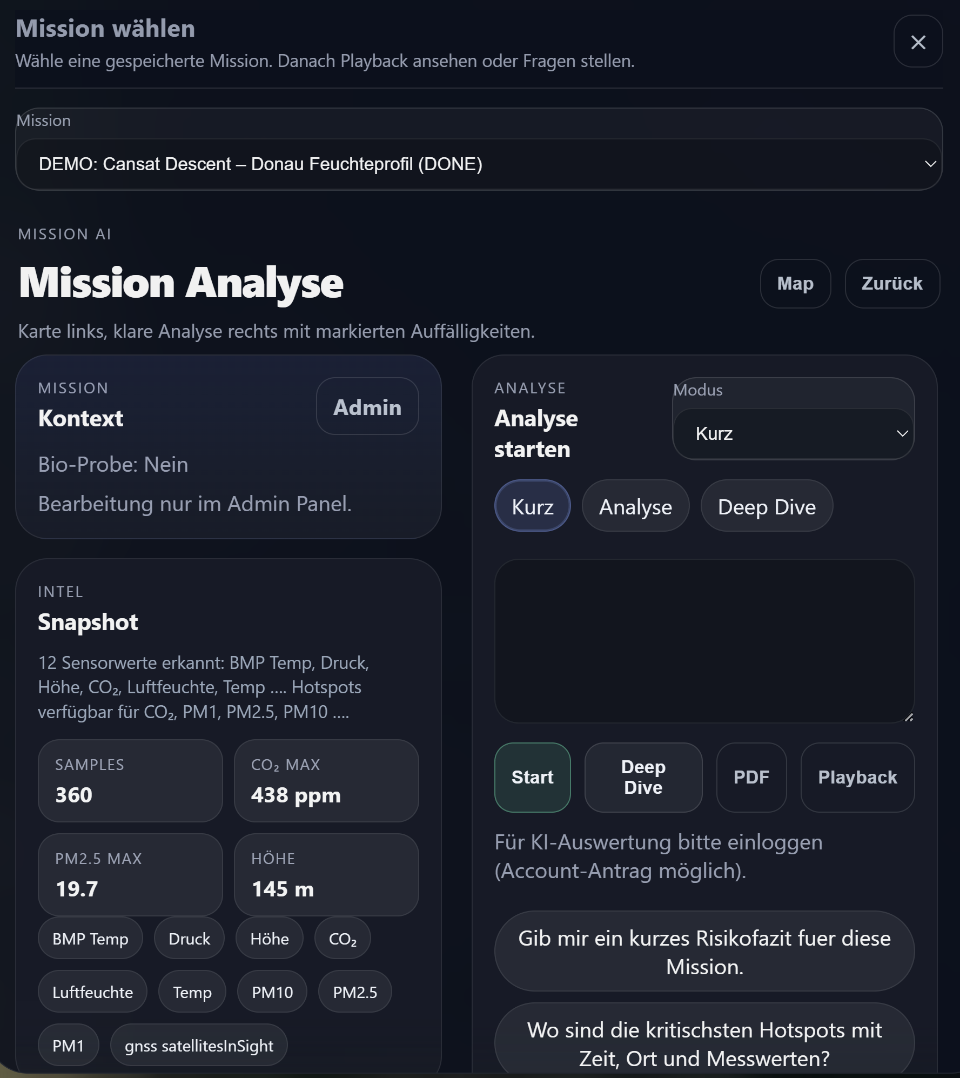The width and height of the screenshot is (960, 1078).
Task: Select the Temp sensor tag
Action: [x=192, y=992]
